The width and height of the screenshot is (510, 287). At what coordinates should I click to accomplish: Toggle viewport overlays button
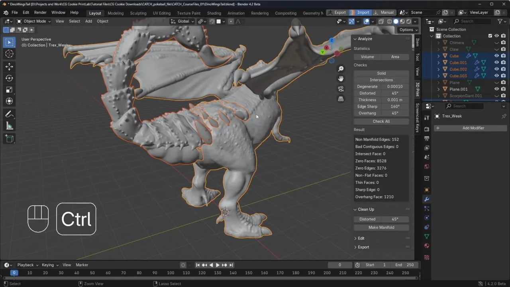click(367, 21)
